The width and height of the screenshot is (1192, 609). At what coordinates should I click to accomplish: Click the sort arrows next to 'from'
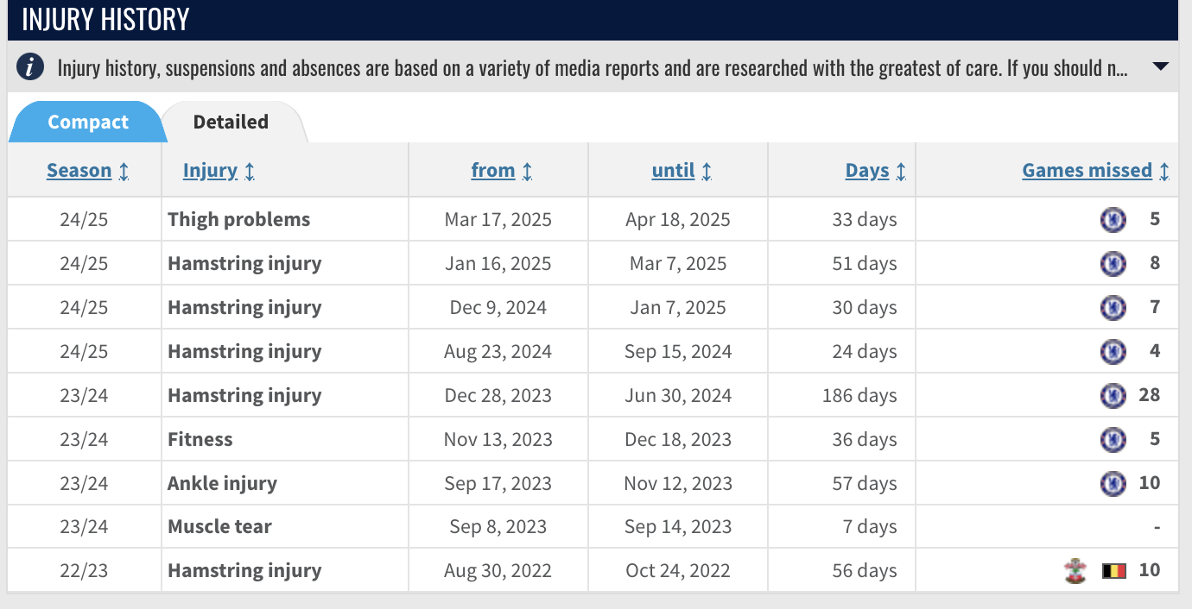(527, 171)
